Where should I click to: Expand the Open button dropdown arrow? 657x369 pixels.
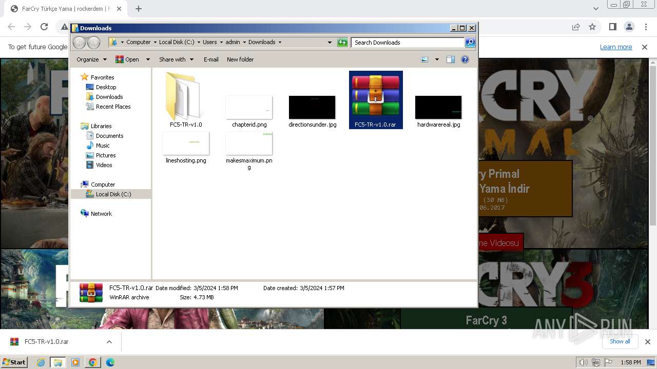pos(148,59)
